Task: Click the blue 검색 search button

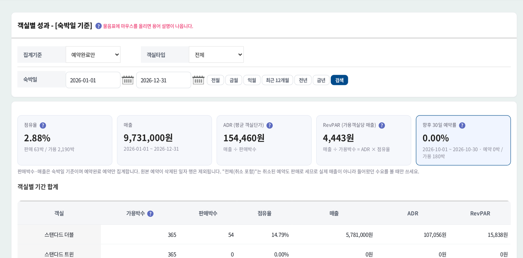Action: click(x=339, y=80)
